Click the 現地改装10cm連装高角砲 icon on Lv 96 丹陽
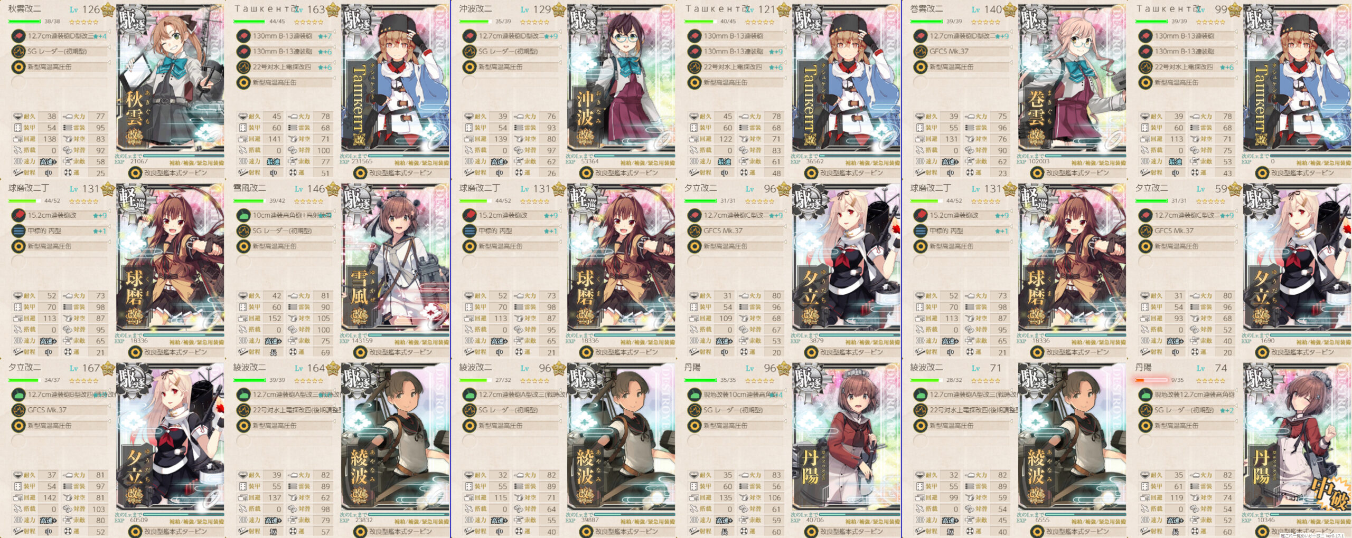This screenshot has width=1352, height=538. click(694, 395)
